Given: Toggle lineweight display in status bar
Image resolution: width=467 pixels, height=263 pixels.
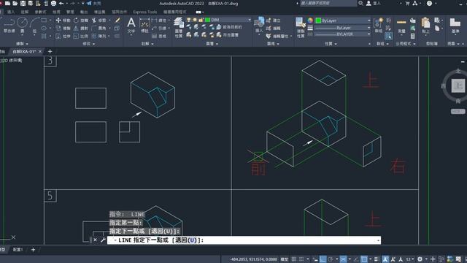Looking at the screenshot, I should [377, 259].
